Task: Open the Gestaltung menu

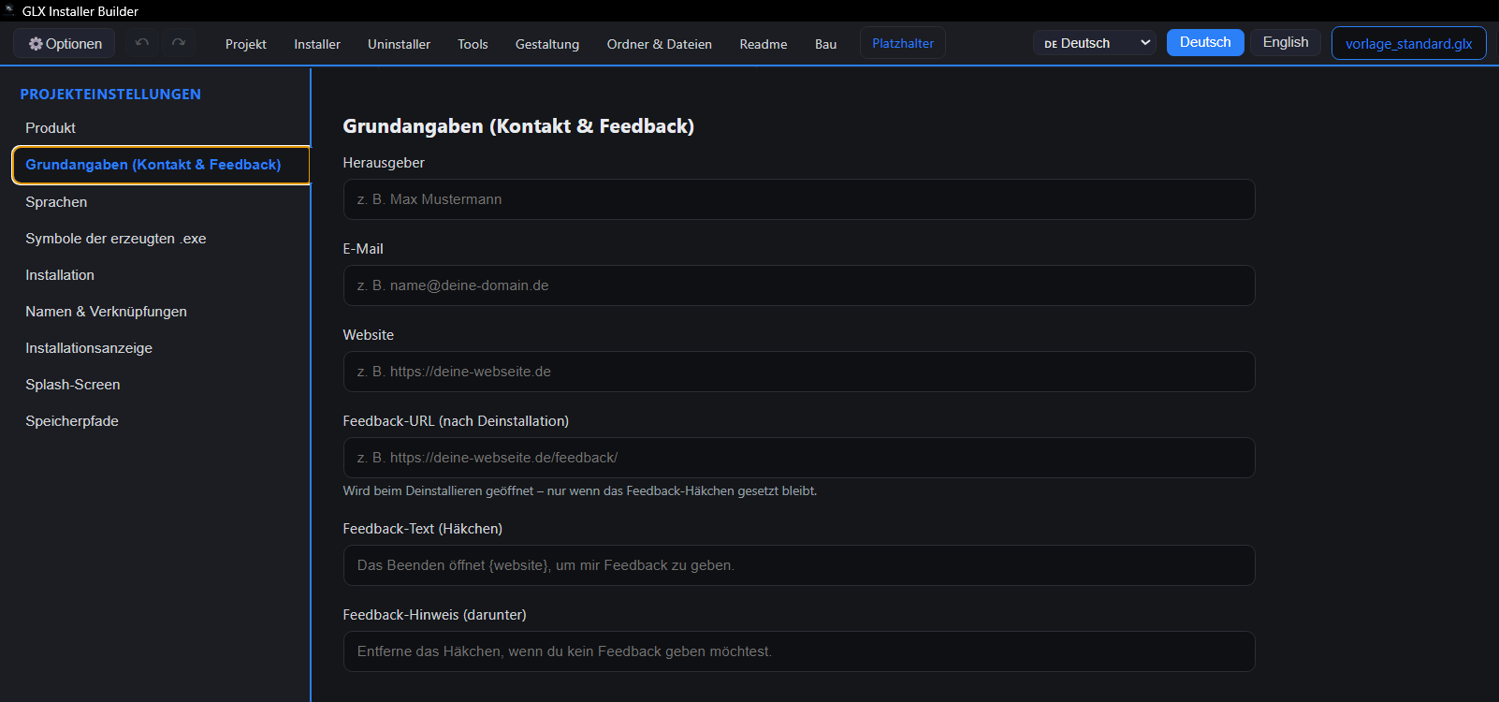Action: [x=547, y=44]
